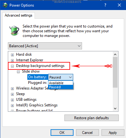The image size is (126, 138).
Task: Click the help question mark button
Action: point(105,5)
